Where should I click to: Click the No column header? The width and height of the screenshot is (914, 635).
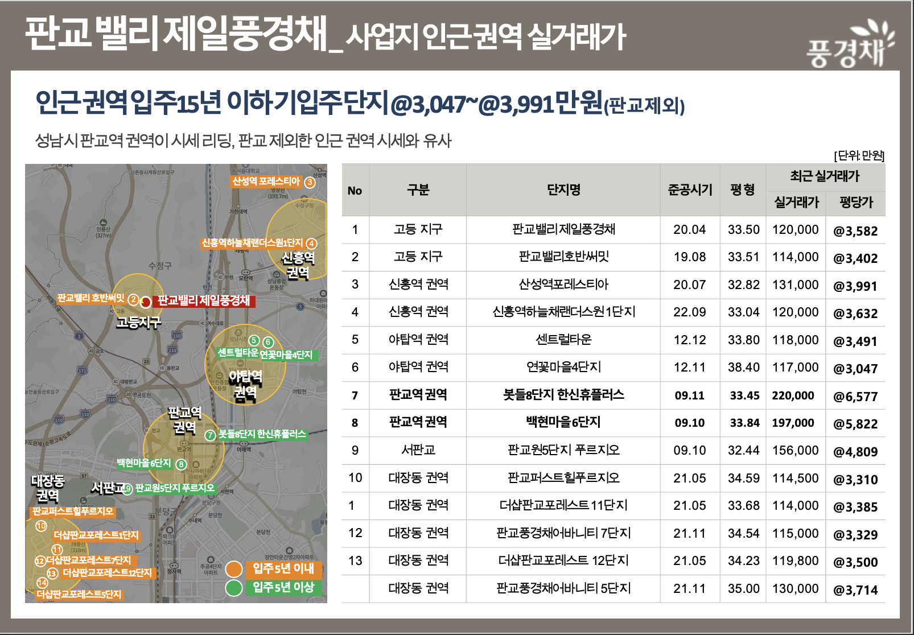(355, 191)
